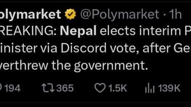This screenshot has width=191, height=107.
Task: Repost the tweet using the retweet arrows icon
Action: click(48, 88)
